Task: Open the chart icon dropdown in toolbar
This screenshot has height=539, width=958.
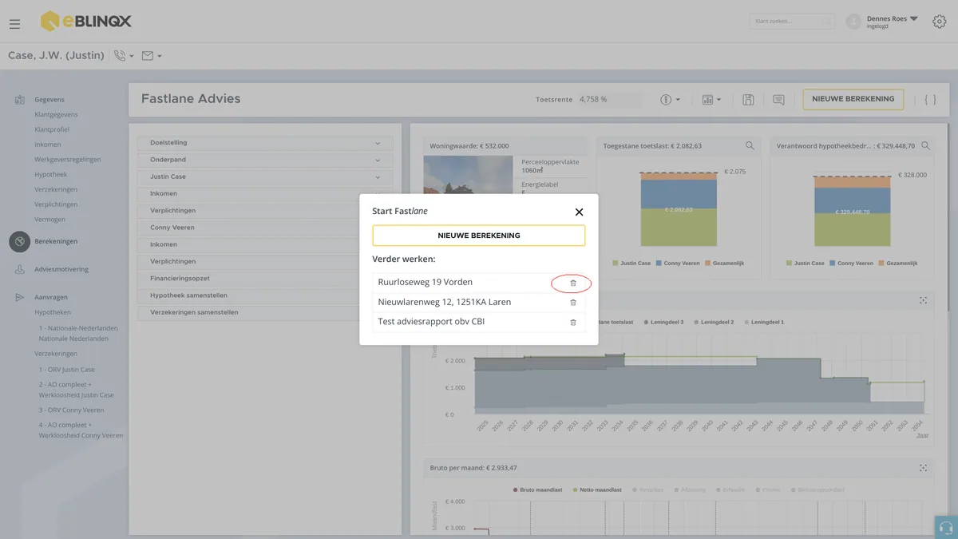Action: 711,100
